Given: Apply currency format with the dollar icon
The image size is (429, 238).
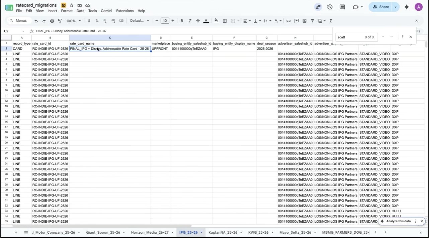Looking at the screenshot, I should 89,21.
